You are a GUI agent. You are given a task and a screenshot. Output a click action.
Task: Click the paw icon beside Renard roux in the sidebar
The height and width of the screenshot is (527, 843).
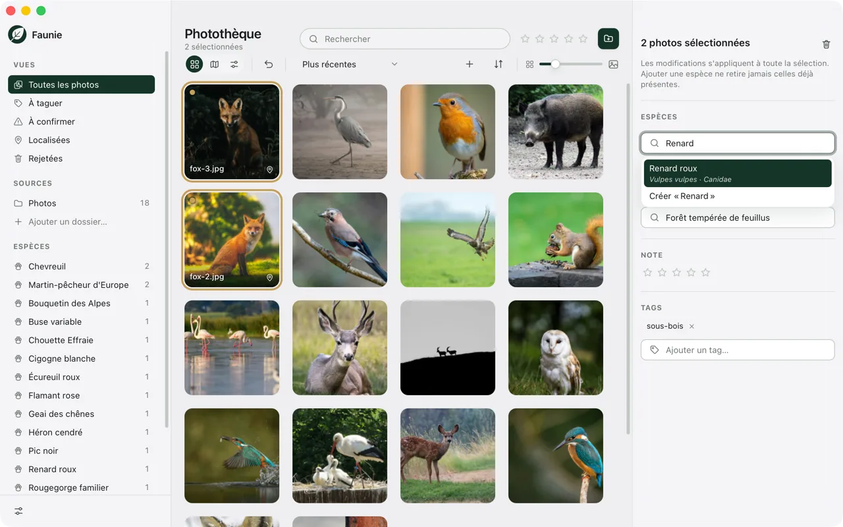point(18,470)
